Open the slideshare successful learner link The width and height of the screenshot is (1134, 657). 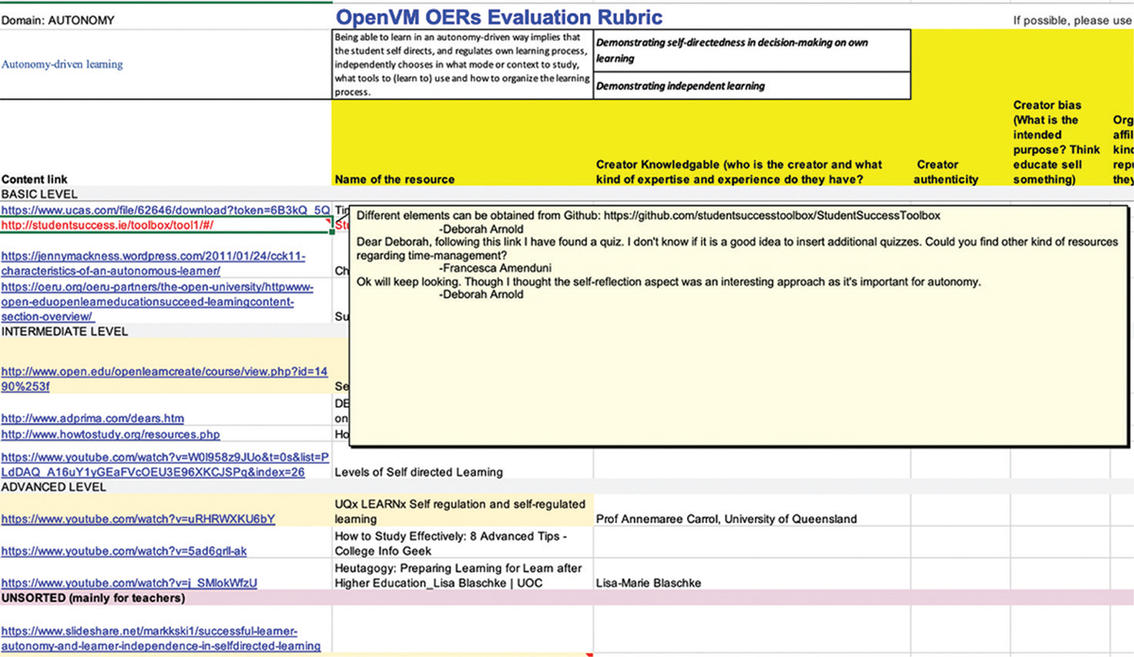(x=161, y=638)
